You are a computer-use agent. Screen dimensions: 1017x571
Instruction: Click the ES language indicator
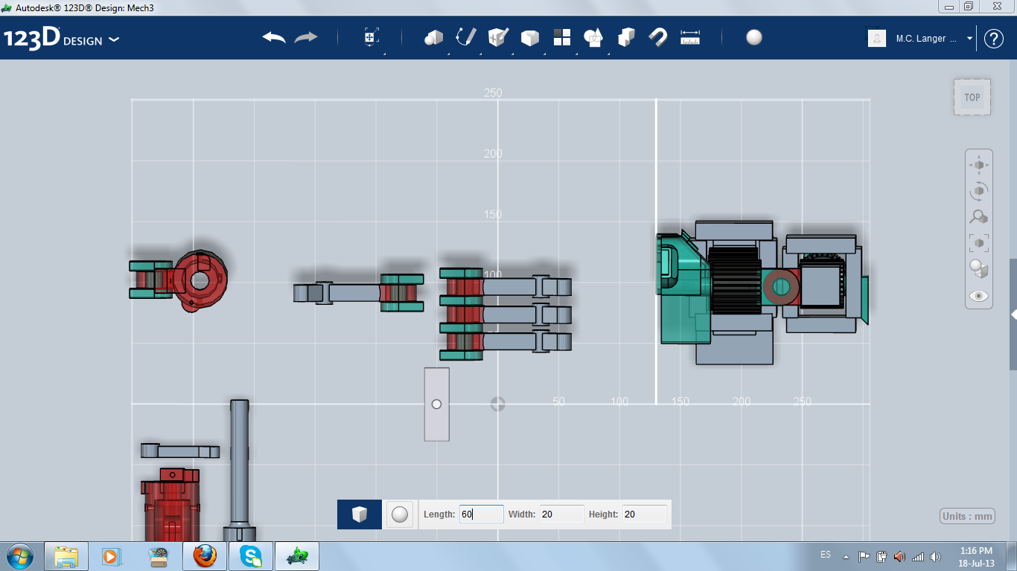pyautogui.click(x=826, y=555)
